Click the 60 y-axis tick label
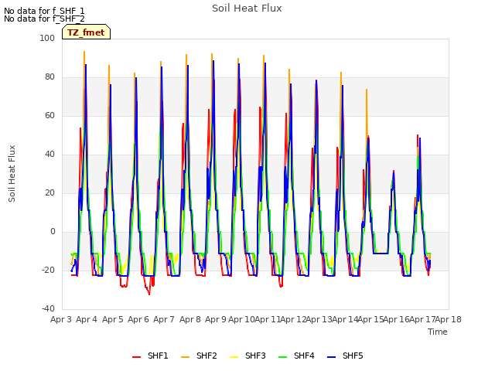Viewport: 495px width, 371px height. click(x=49, y=115)
